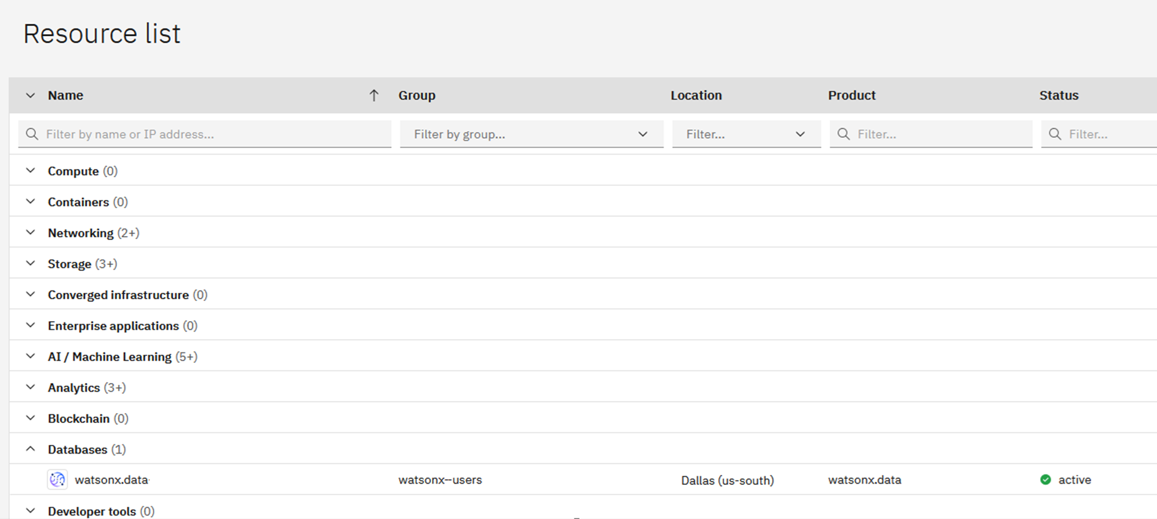Expand the Storage category
The width and height of the screenshot is (1157, 519).
click(x=31, y=263)
